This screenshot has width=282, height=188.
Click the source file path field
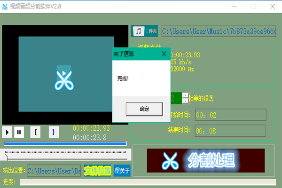pos(219,31)
